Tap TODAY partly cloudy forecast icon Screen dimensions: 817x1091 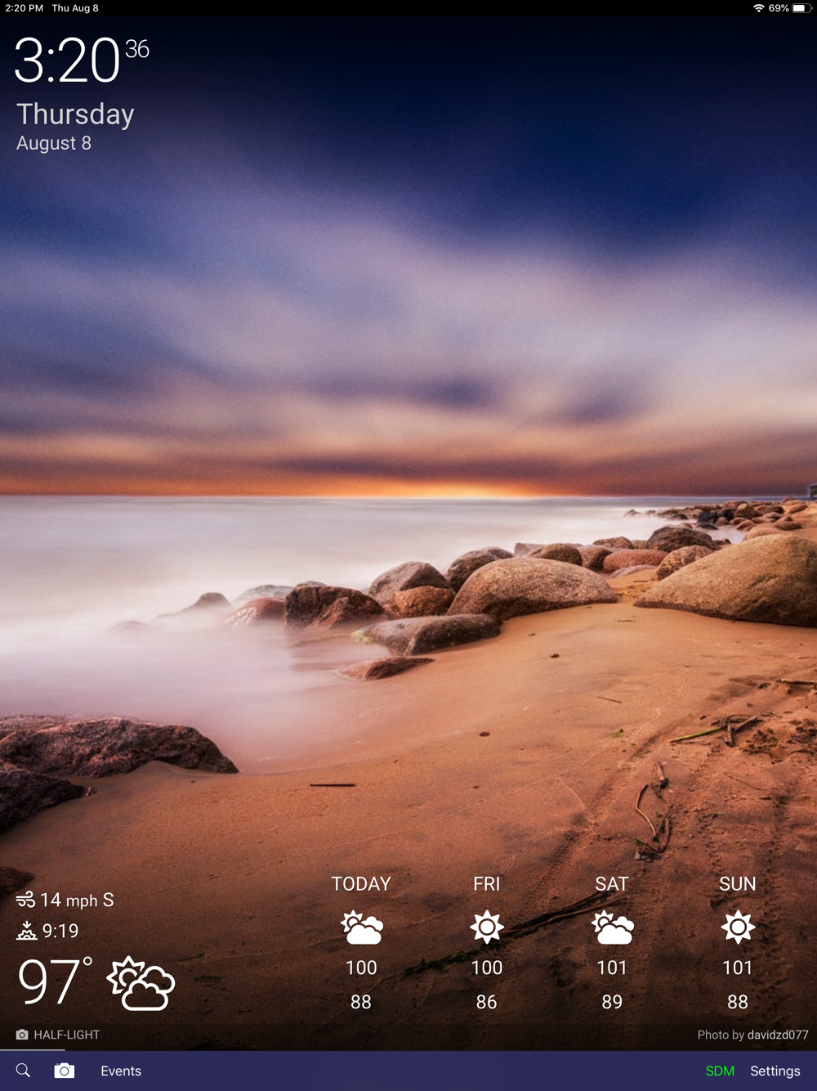pyautogui.click(x=361, y=927)
